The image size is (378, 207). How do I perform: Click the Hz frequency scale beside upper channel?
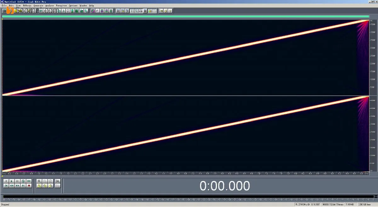(373, 57)
